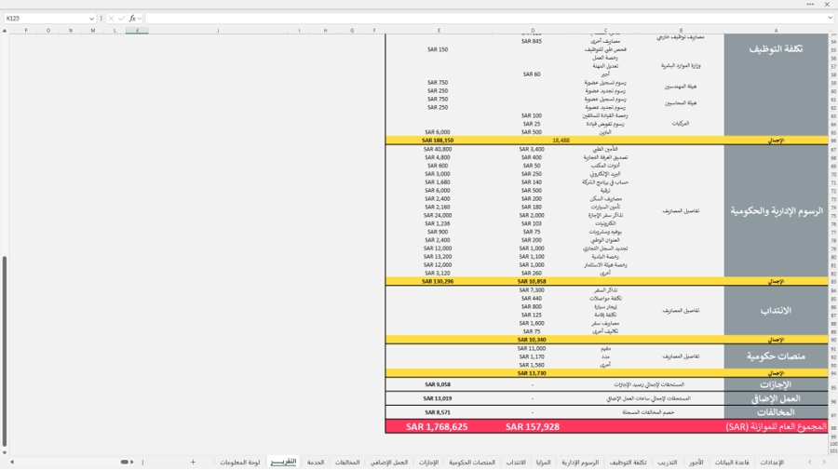Open the الانتداب sheet tab
This screenshot has height=470, width=838.
point(516,462)
